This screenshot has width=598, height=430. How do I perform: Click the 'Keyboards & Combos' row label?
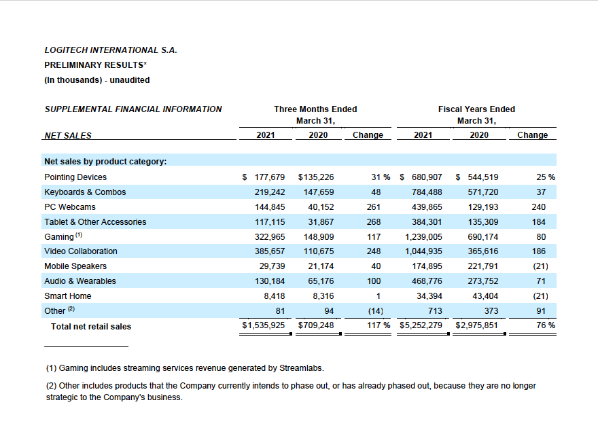(x=85, y=192)
